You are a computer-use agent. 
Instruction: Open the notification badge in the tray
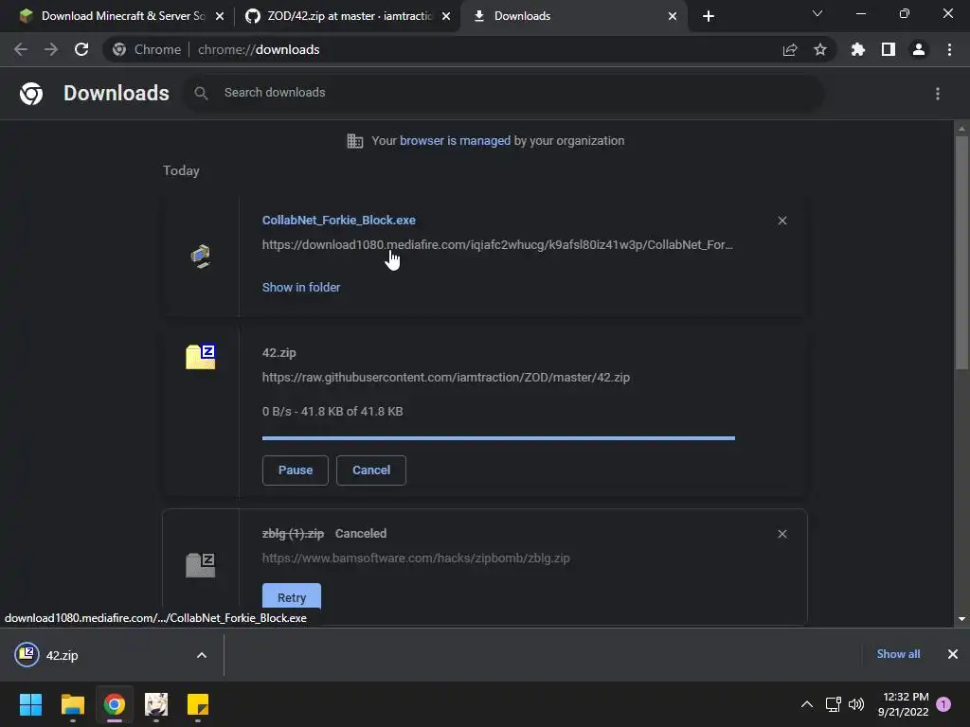(943, 704)
